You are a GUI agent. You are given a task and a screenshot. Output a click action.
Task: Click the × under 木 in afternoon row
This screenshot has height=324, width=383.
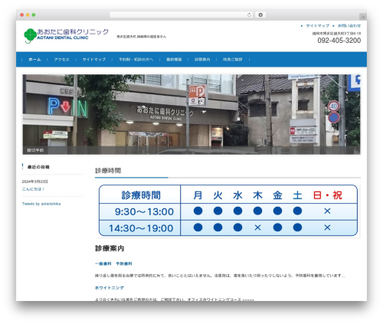257,227
